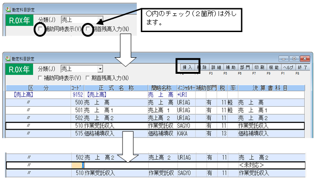Click the highlighted code input field showing 0

[78, 165]
